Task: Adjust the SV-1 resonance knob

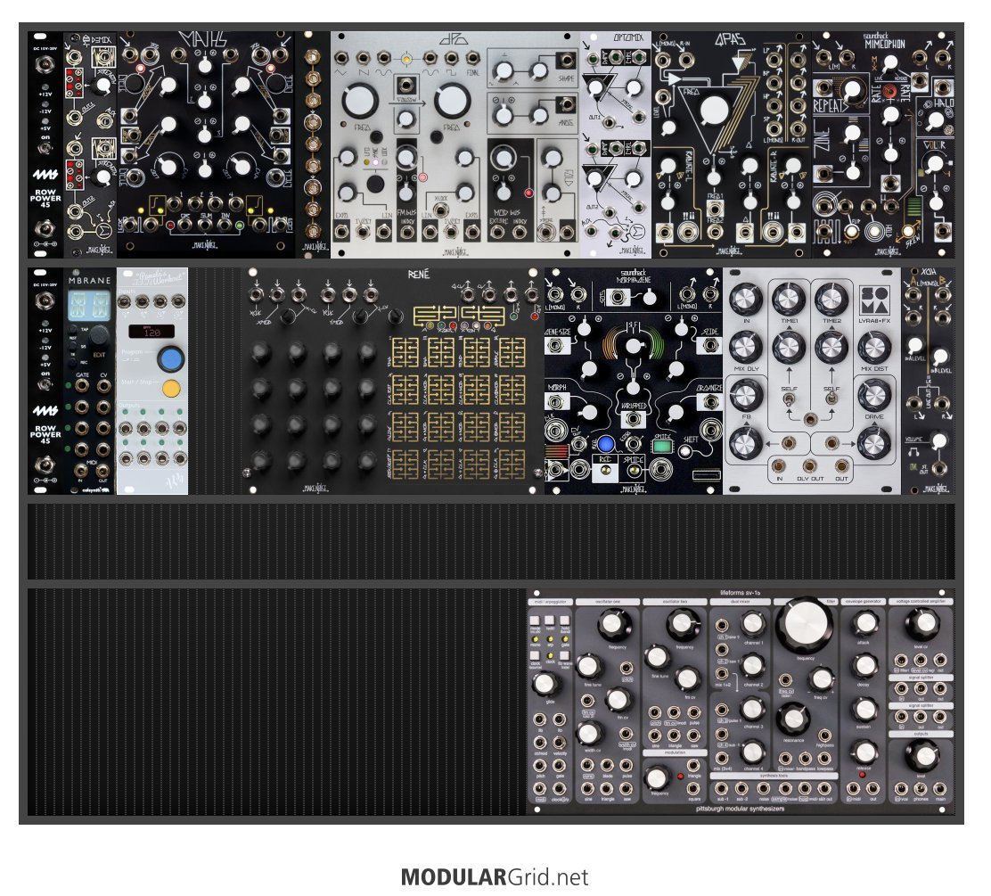Action: (x=793, y=719)
